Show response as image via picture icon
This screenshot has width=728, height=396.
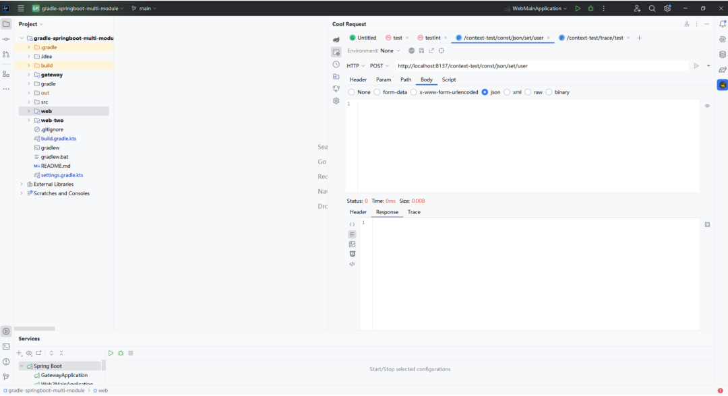(x=352, y=243)
